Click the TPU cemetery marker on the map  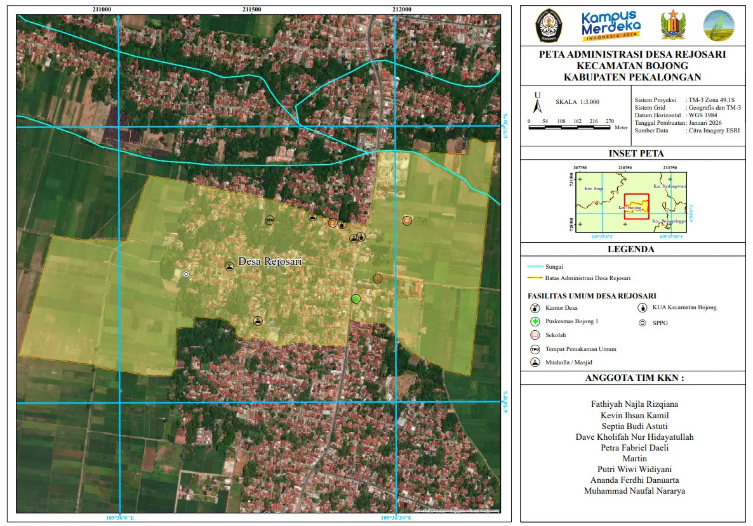coord(270,220)
